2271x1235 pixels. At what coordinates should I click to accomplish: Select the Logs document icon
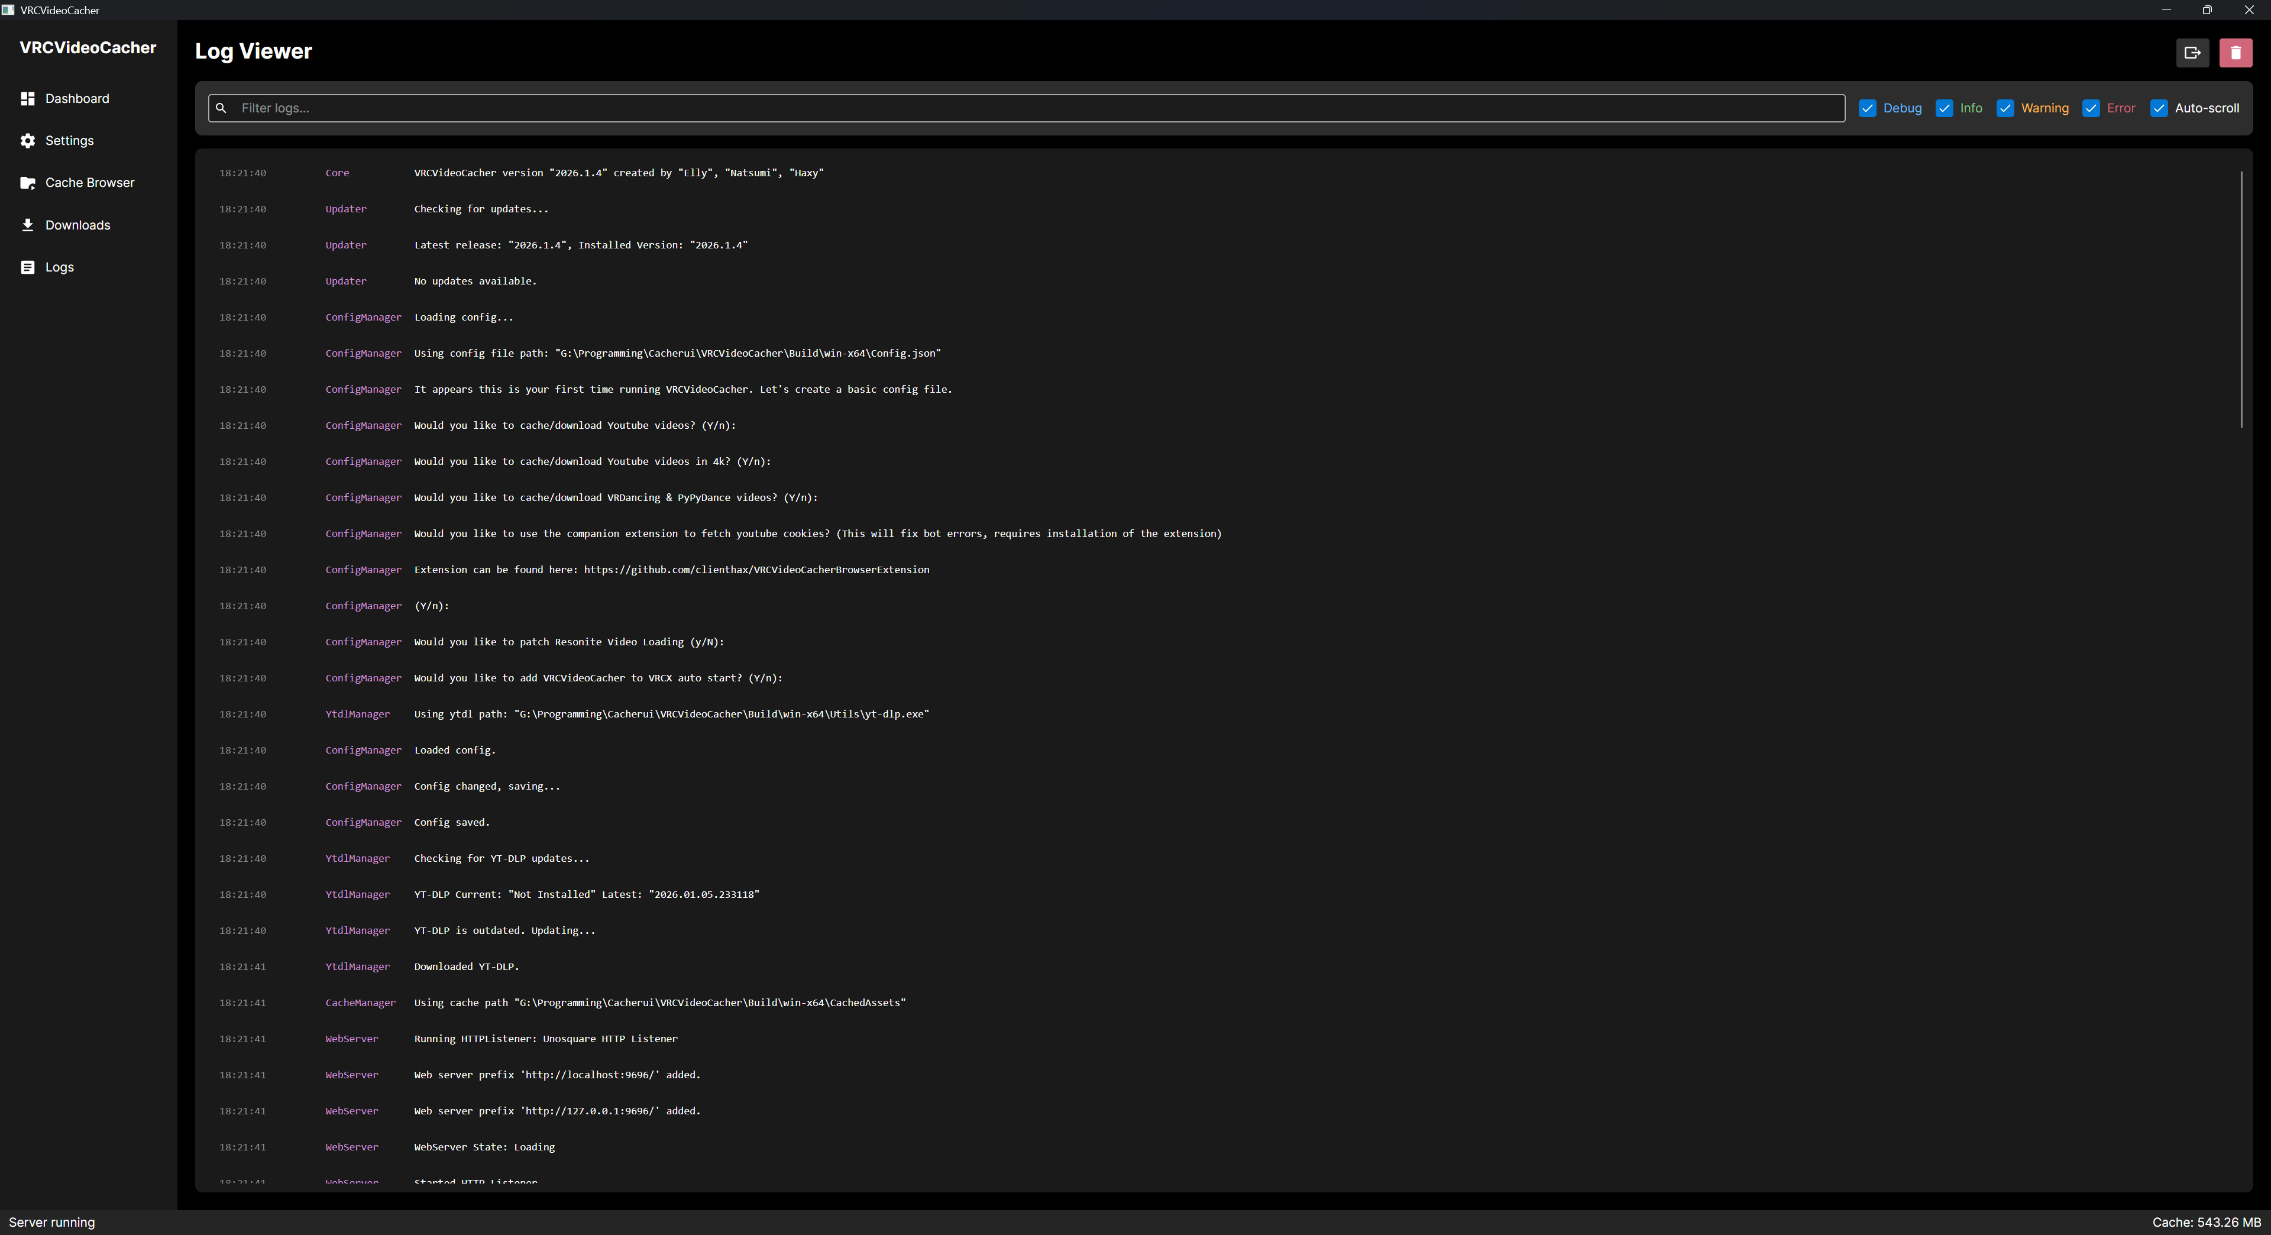click(x=27, y=267)
